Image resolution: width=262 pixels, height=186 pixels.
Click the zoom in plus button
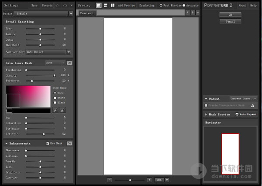[x=149, y=180]
